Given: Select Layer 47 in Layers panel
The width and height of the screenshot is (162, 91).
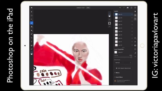Looking at the screenshot, I should 124,21.
